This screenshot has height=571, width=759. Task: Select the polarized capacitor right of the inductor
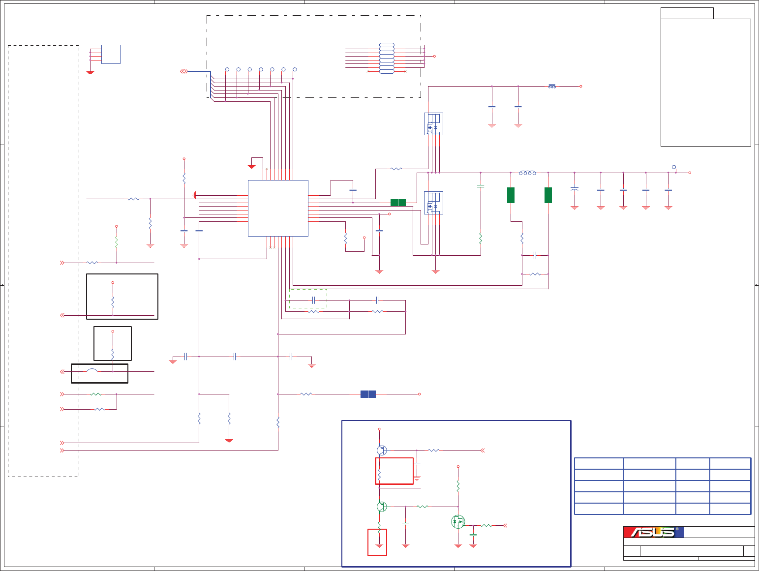point(574,189)
